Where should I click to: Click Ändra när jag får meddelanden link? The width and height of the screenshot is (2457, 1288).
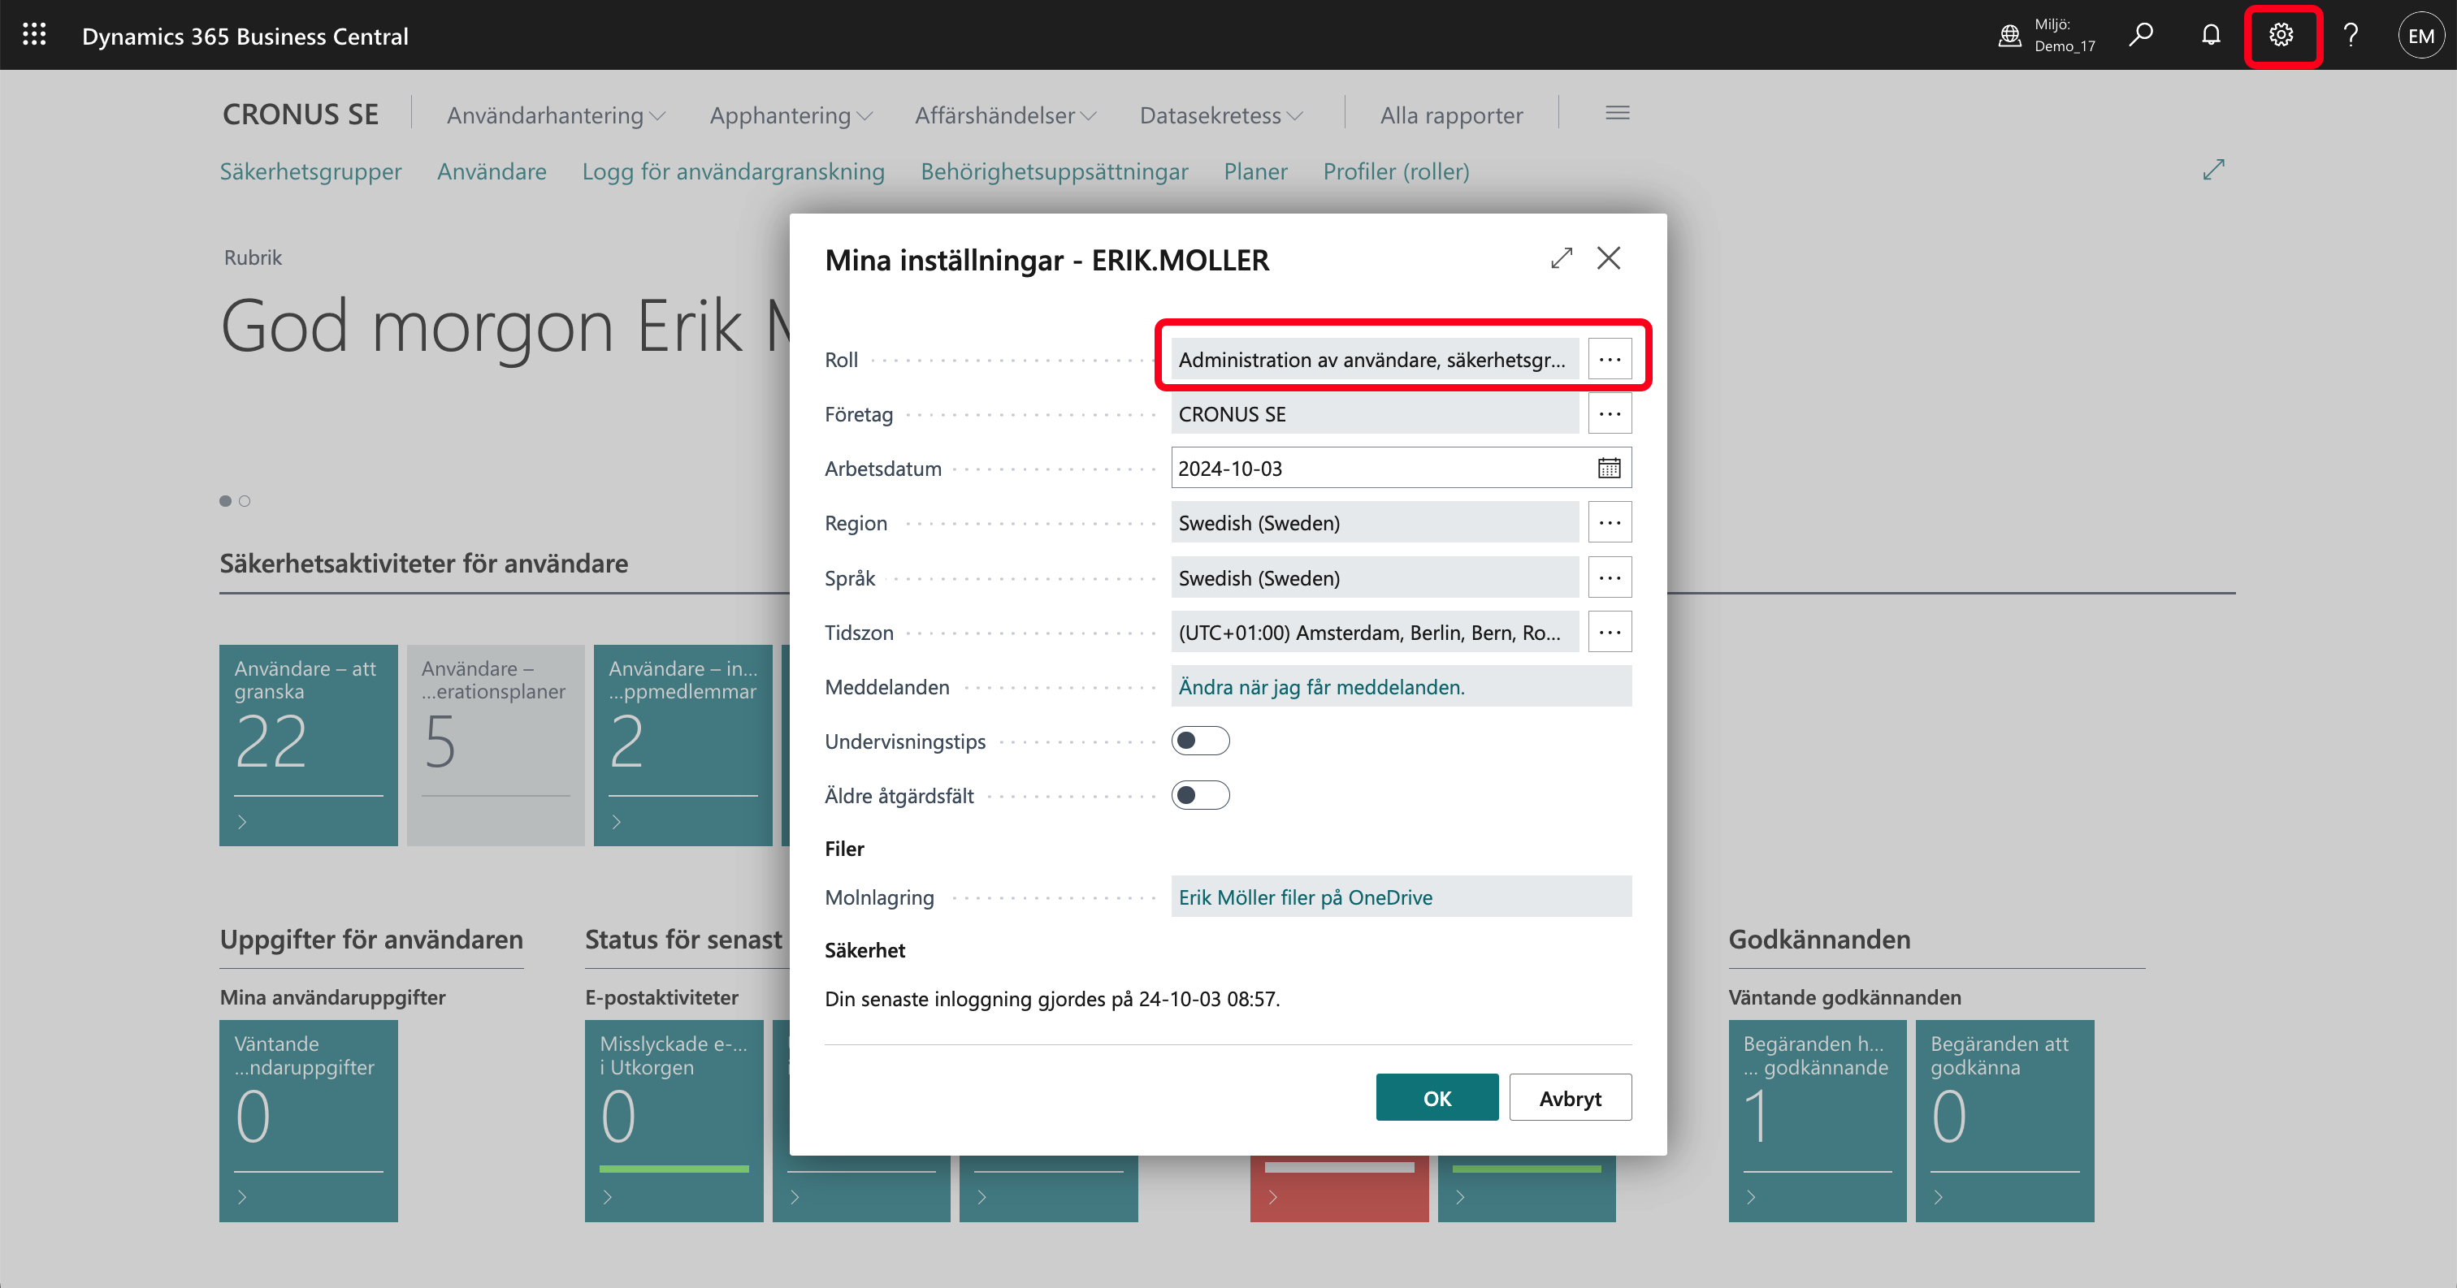tap(1321, 686)
